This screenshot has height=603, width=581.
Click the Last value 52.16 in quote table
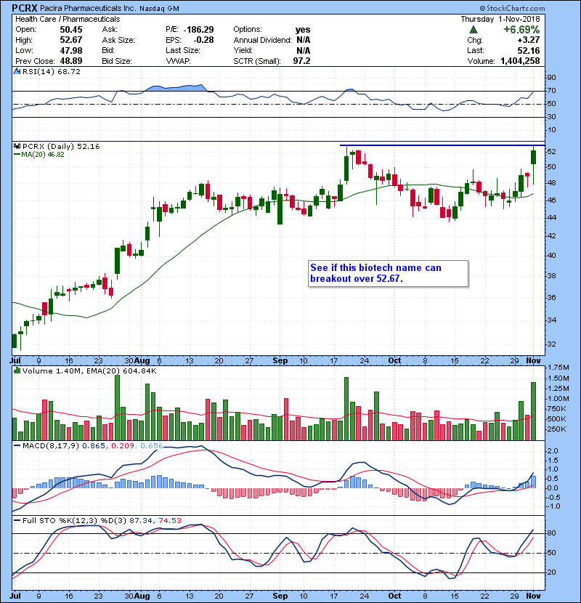(x=528, y=50)
